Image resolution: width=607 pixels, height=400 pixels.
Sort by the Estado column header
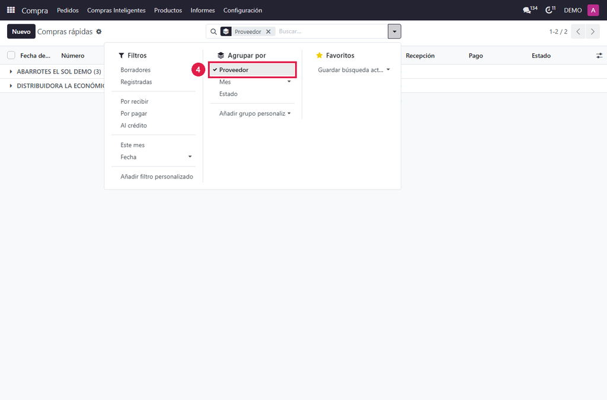click(541, 56)
